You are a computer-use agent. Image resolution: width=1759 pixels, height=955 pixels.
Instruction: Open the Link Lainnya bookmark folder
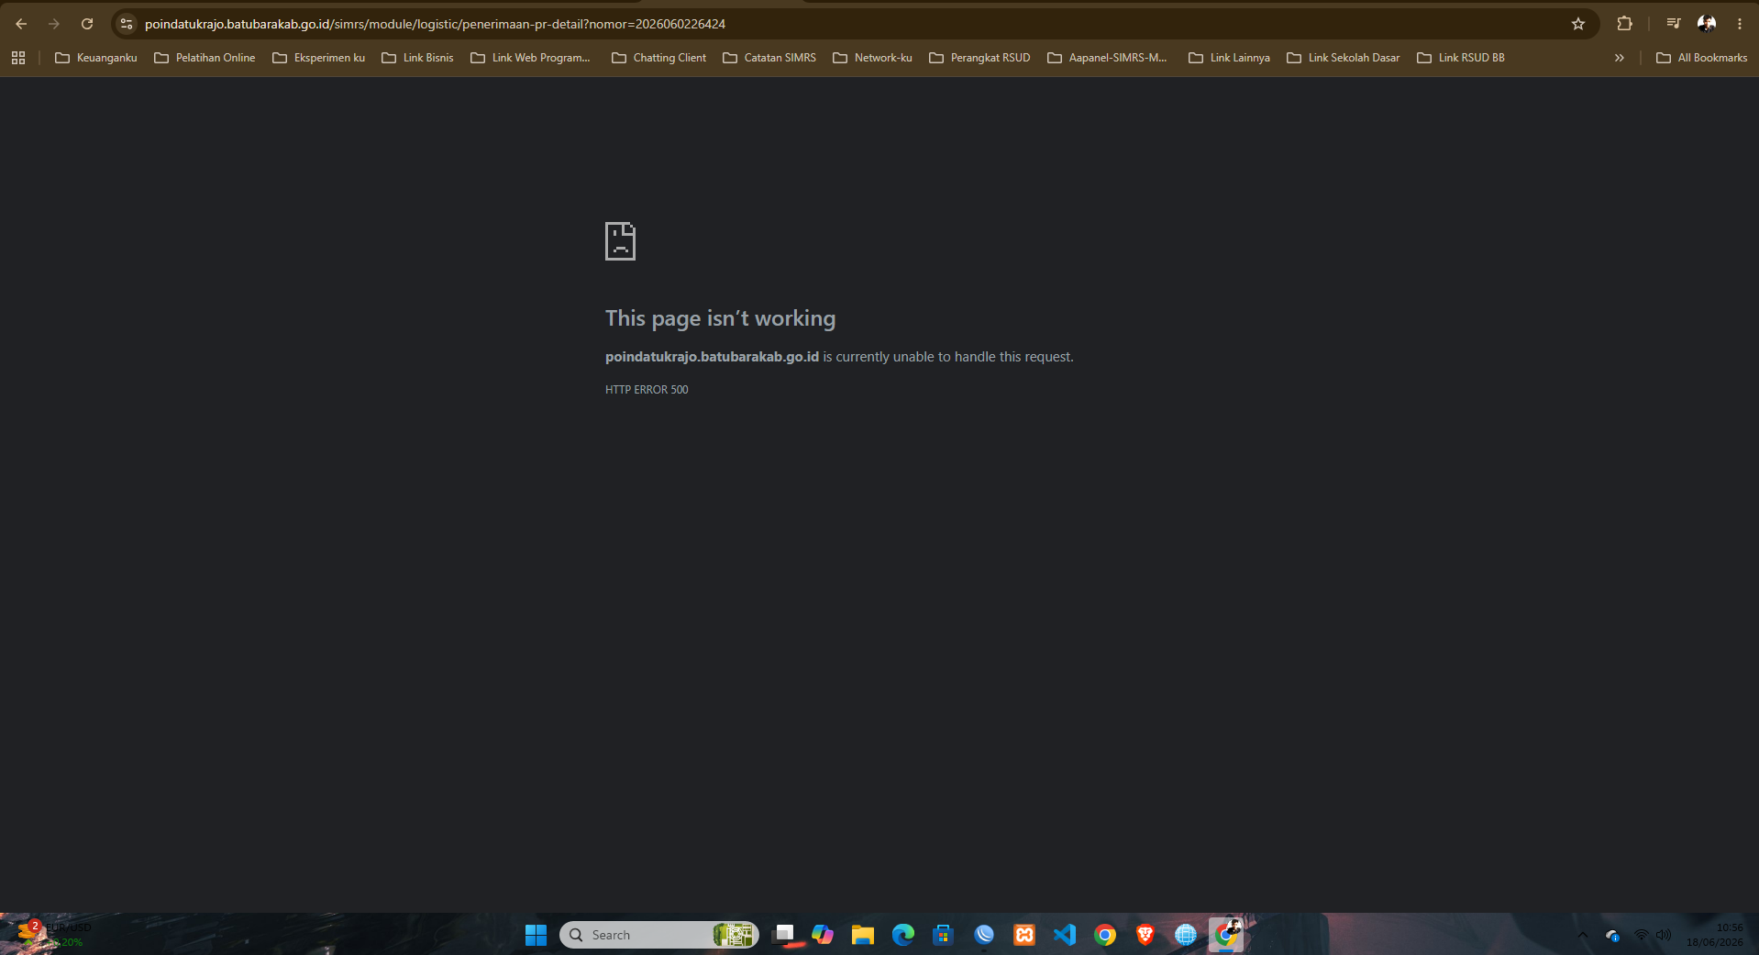1229,58
